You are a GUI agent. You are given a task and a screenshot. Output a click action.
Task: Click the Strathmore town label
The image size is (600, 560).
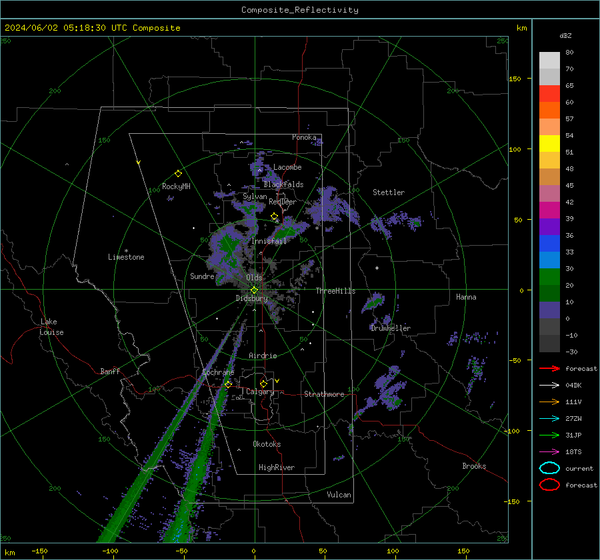tap(324, 394)
